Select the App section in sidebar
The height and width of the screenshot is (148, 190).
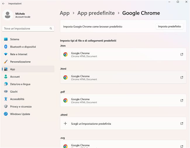28,69
